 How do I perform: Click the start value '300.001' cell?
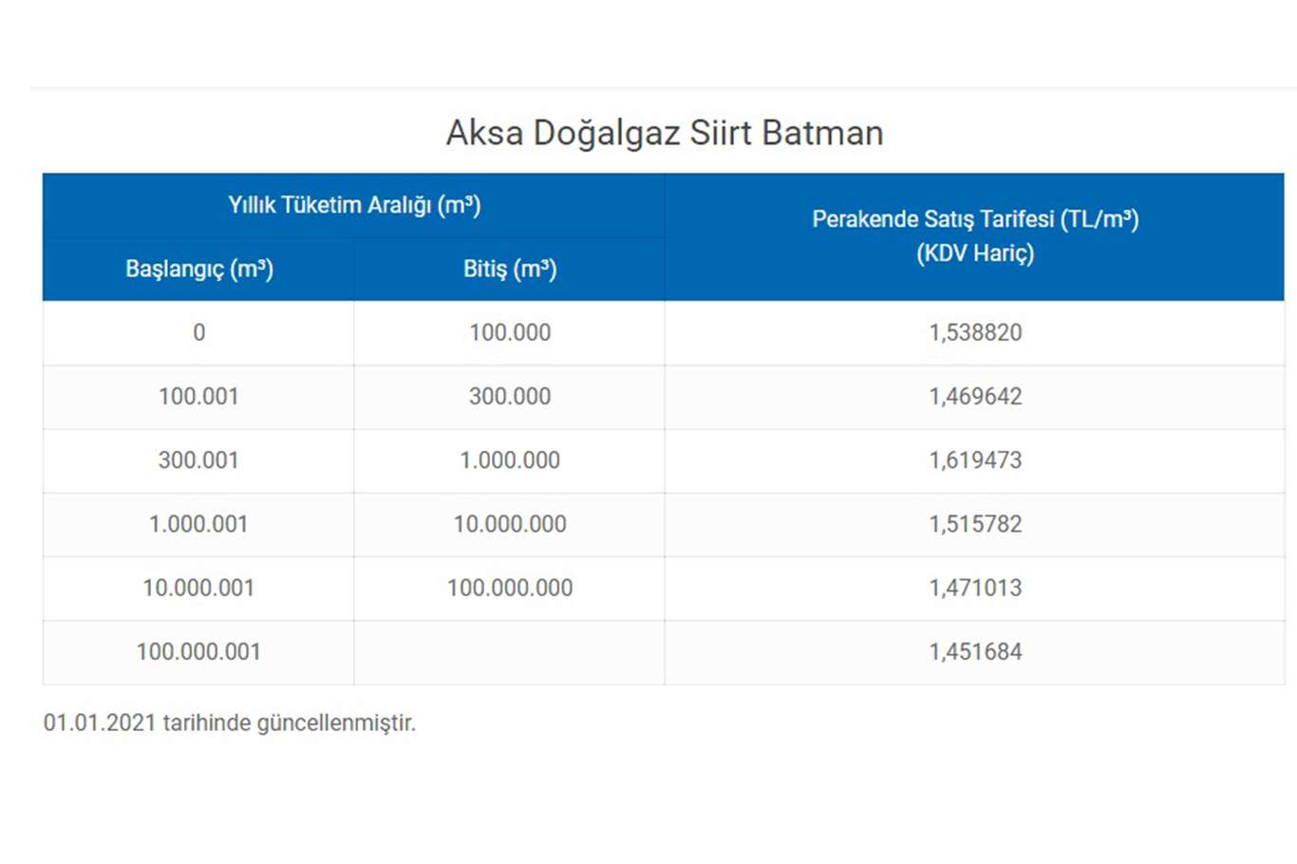(x=198, y=460)
